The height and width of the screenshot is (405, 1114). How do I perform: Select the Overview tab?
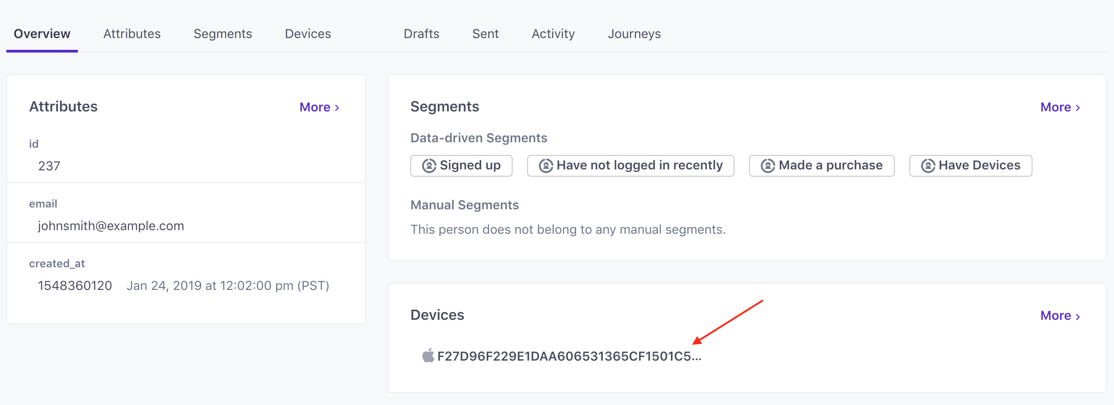pos(42,34)
